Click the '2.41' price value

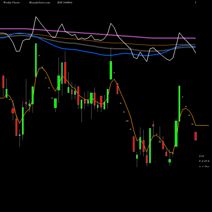pyautogui.click(x=201, y=156)
